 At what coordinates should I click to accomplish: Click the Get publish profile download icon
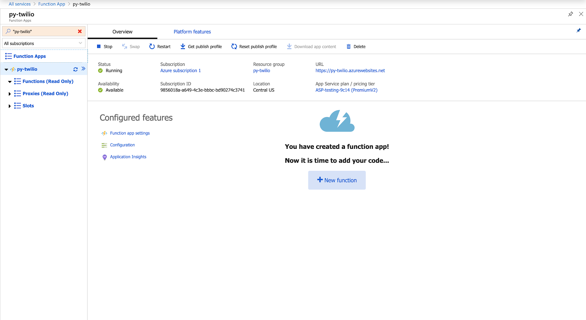(x=183, y=46)
